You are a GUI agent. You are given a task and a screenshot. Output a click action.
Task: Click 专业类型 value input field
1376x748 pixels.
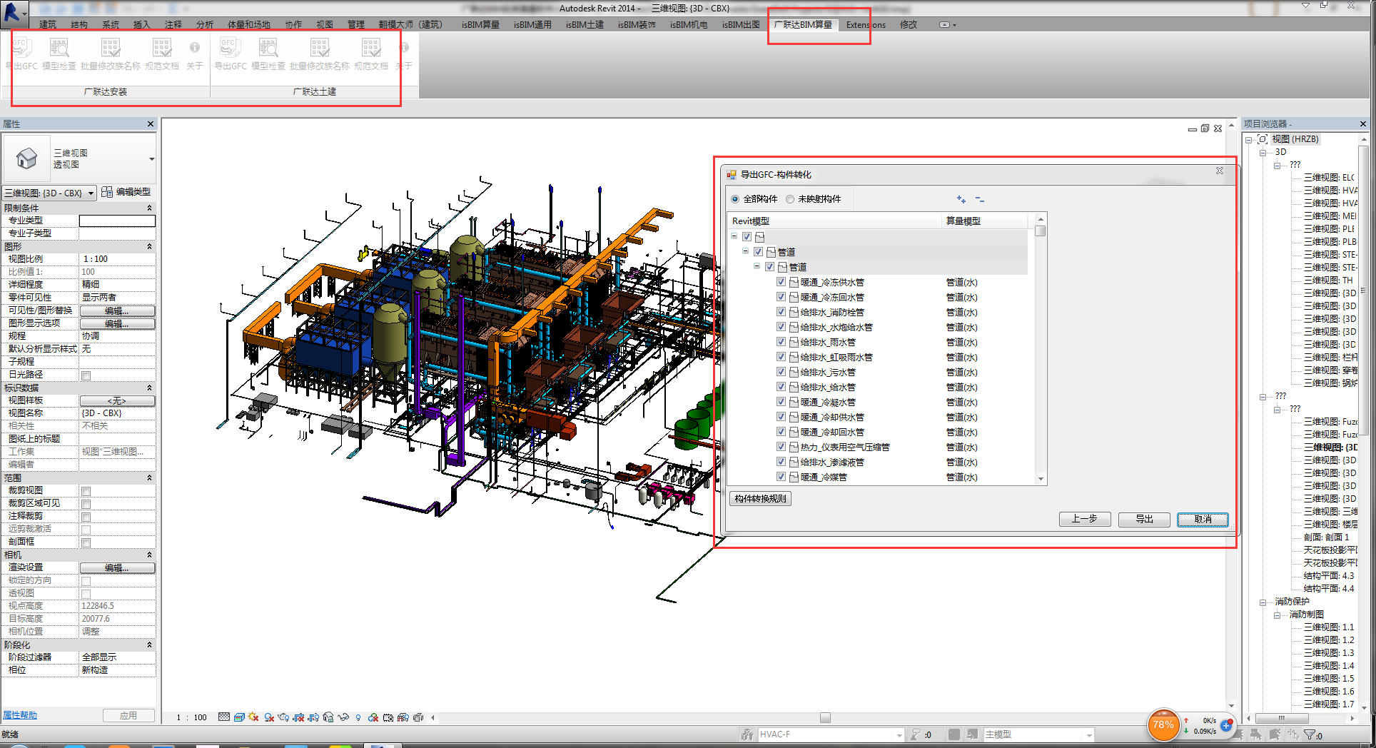coord(117,221)
